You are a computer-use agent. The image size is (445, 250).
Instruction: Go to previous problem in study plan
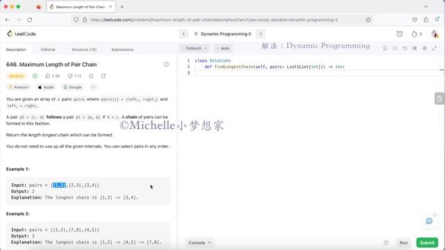pyautogui.click(x=184, y=34)
